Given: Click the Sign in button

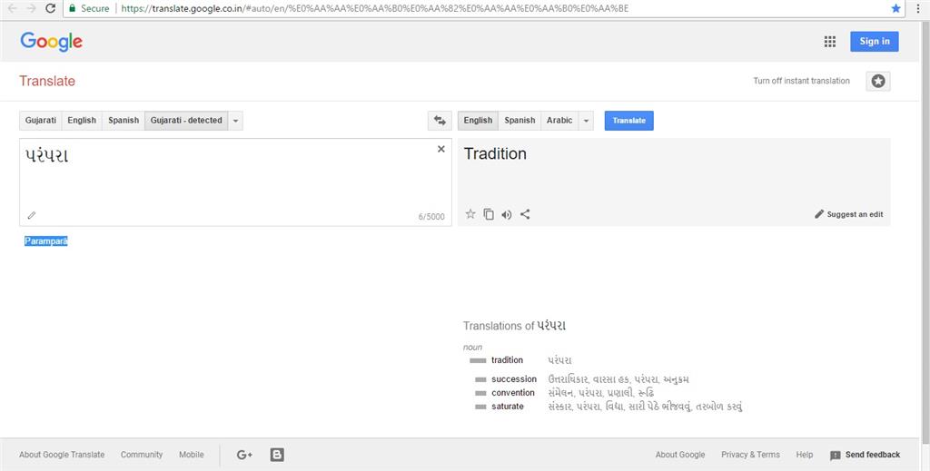Looking at the screenshot, I should pos(875,42).
